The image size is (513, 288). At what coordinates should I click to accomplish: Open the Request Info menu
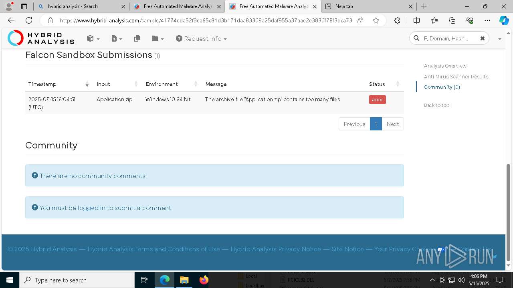click(201, 38)
